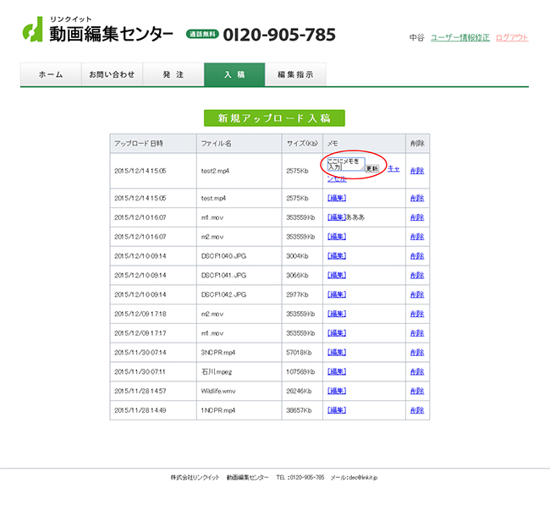Edit memo for m1.mov uploaded 2015/12/09

click(337, 333)
